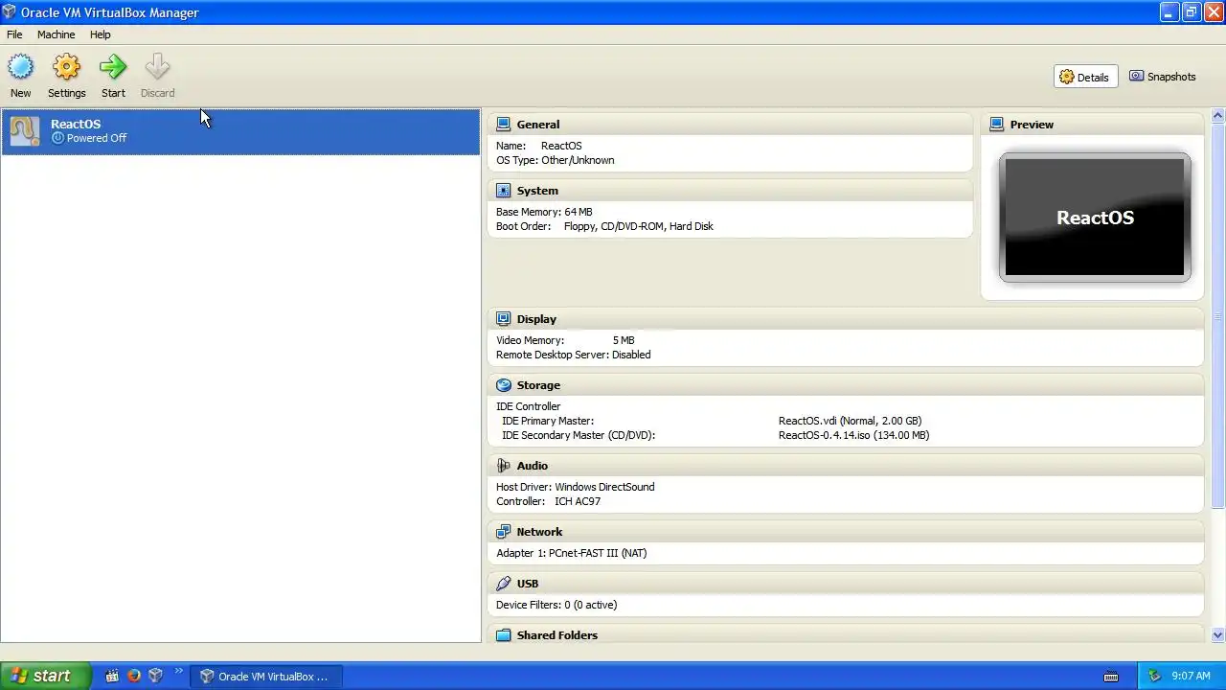Click the VirtualBox cube icon in title bar

click(x=10, y=12)
